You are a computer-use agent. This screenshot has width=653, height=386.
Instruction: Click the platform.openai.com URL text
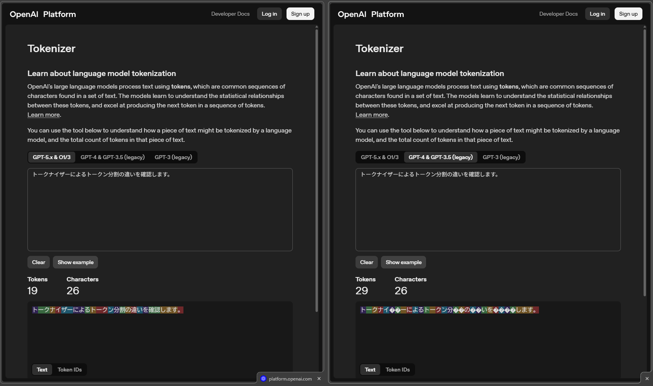pos(290,379)
